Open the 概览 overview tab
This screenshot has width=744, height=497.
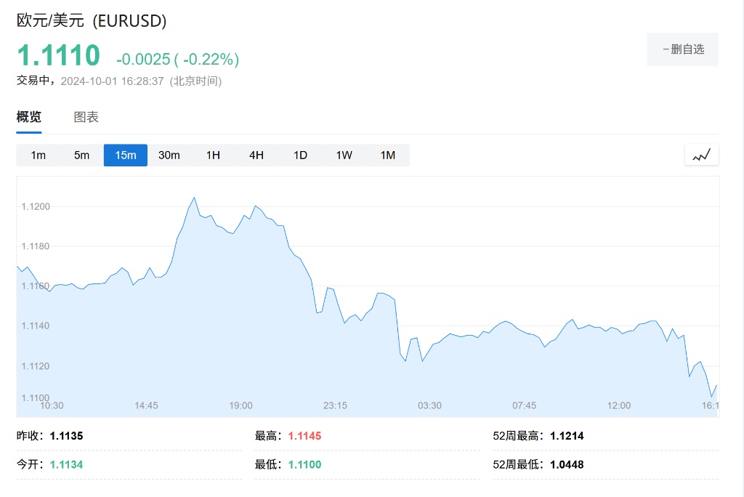tap(29, 118)
